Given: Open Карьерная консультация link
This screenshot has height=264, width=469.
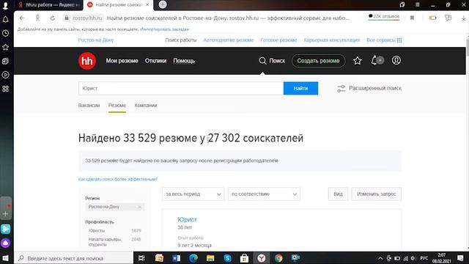Looking at the screenshot, I should (331, 40).
